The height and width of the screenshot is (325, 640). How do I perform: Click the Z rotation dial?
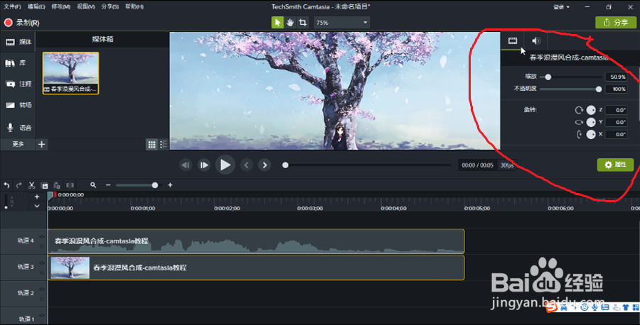(591, 110)
